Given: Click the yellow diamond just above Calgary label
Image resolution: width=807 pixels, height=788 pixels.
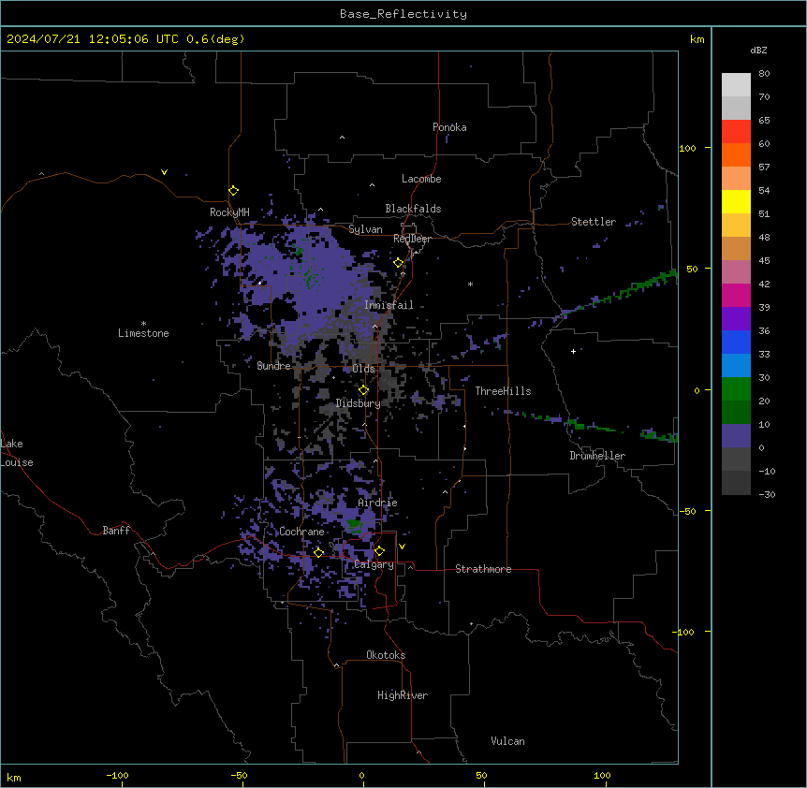Looking at the screenshot, I should click(x=379, y=551).
